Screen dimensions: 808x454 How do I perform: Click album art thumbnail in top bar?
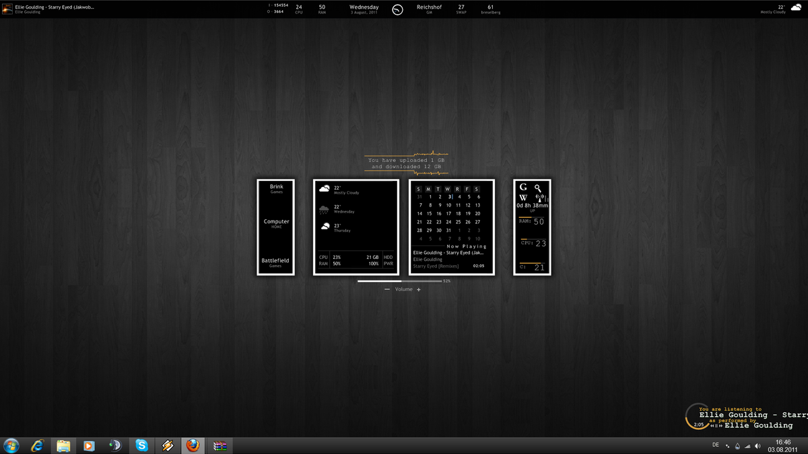click(7, 9)
